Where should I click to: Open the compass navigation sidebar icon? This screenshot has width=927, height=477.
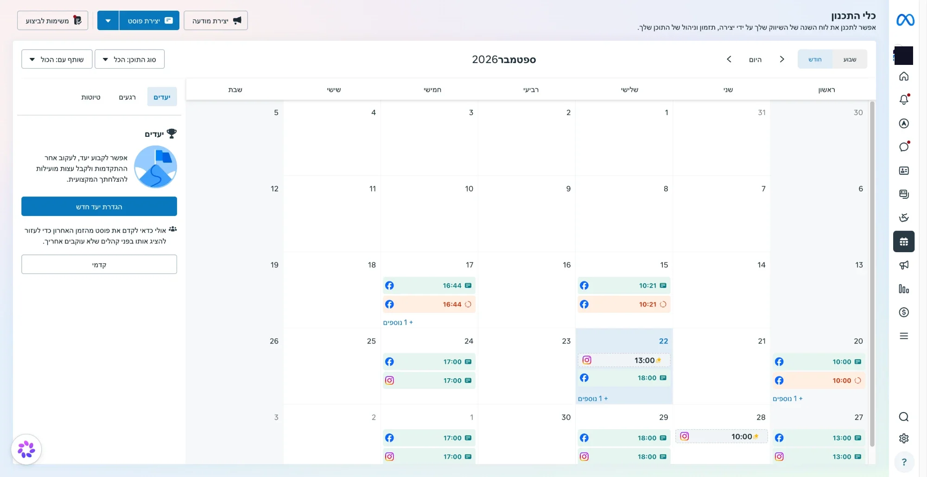point(904,123)
